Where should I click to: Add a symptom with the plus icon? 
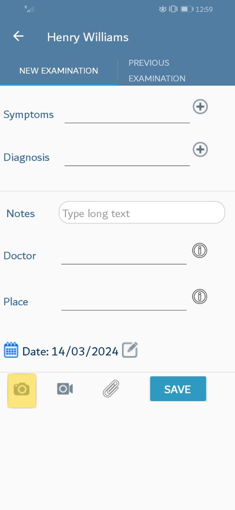click(200, 106)
